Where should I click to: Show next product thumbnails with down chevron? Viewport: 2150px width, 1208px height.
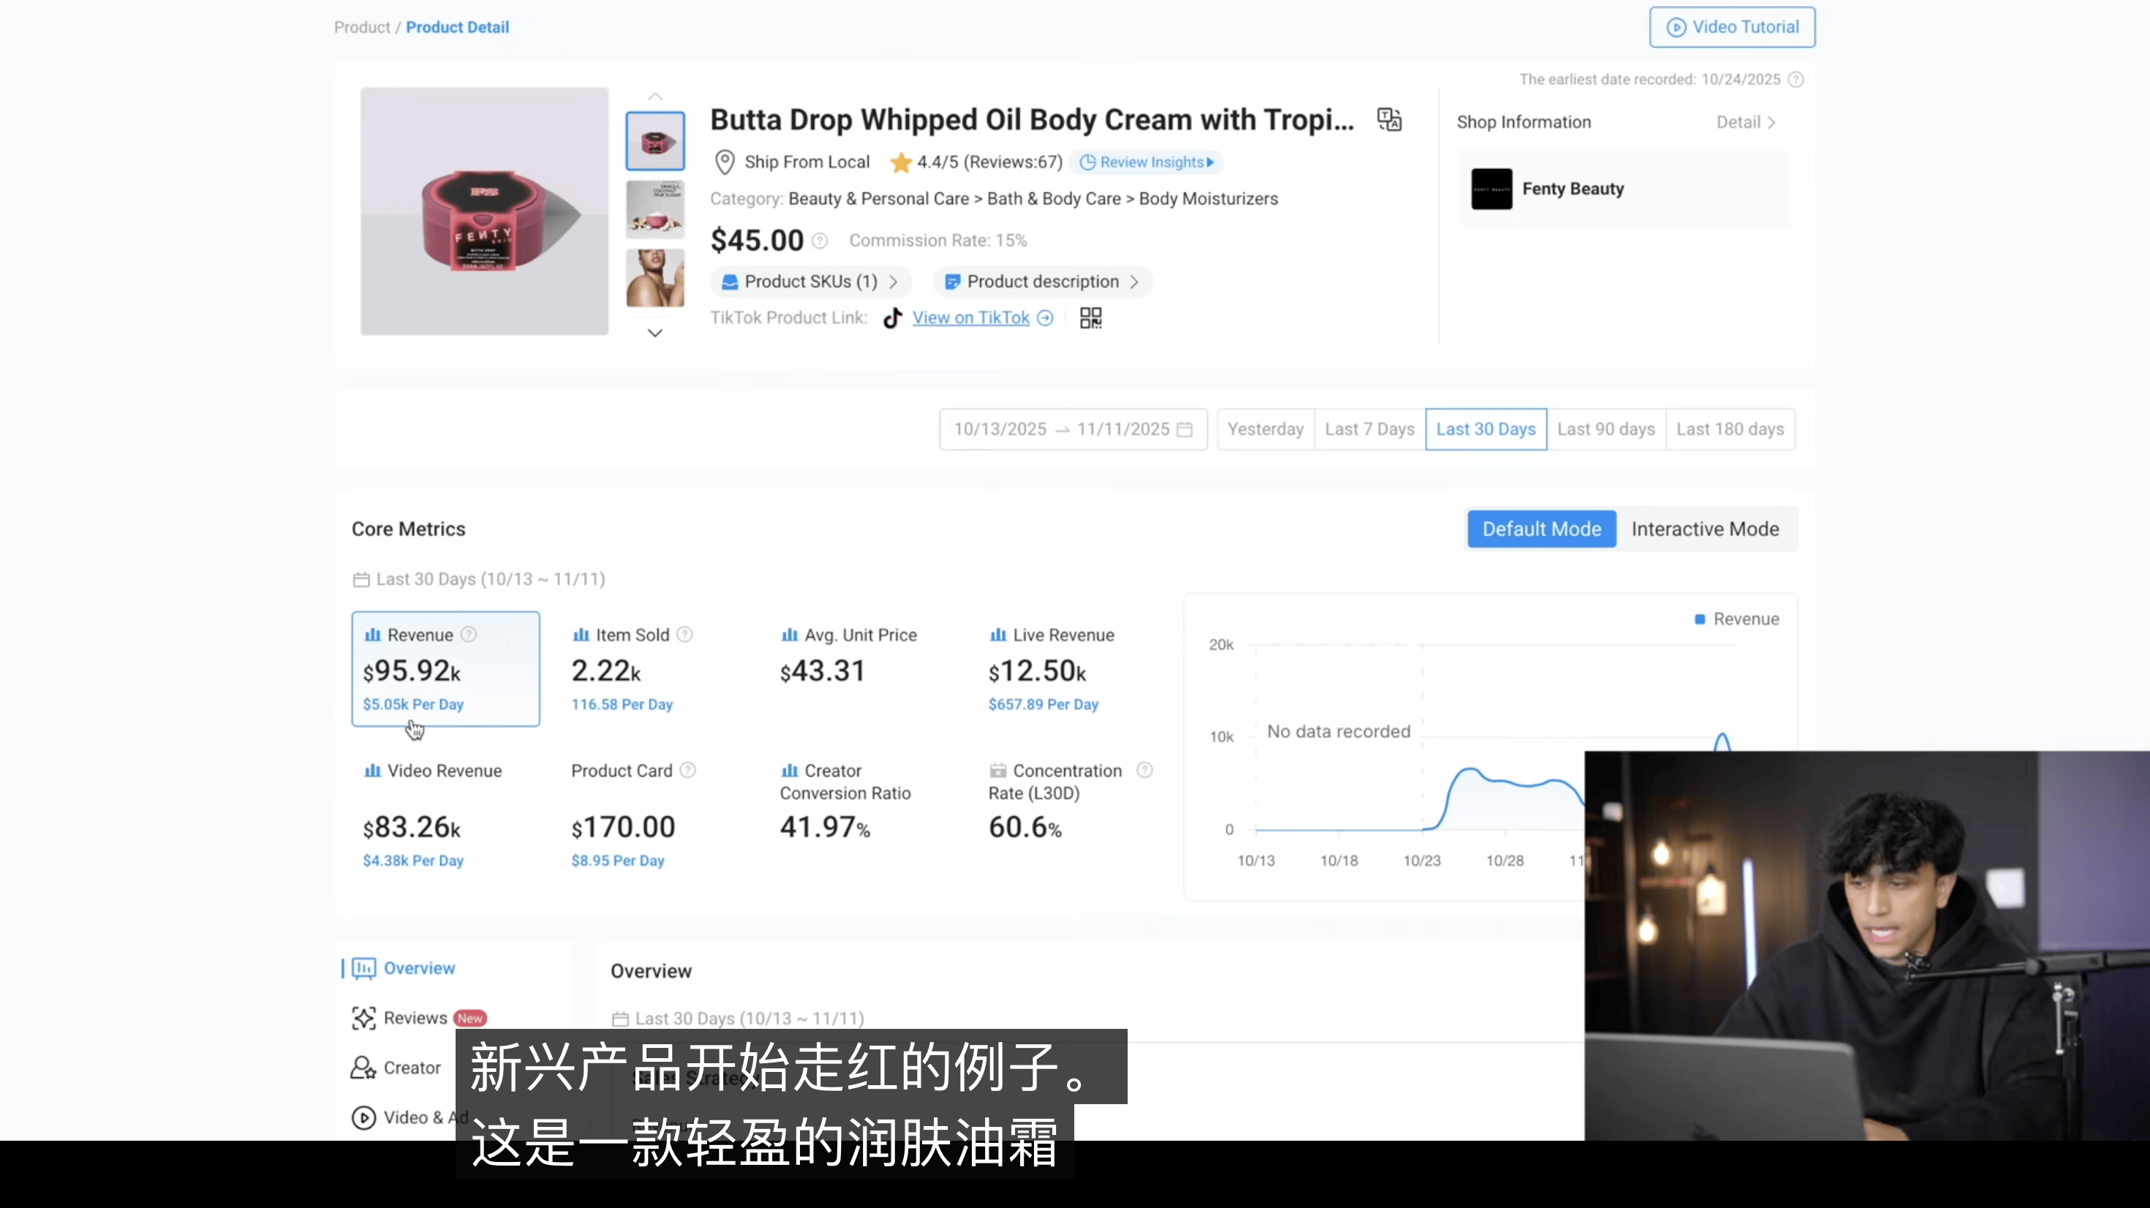pos(655,333)
